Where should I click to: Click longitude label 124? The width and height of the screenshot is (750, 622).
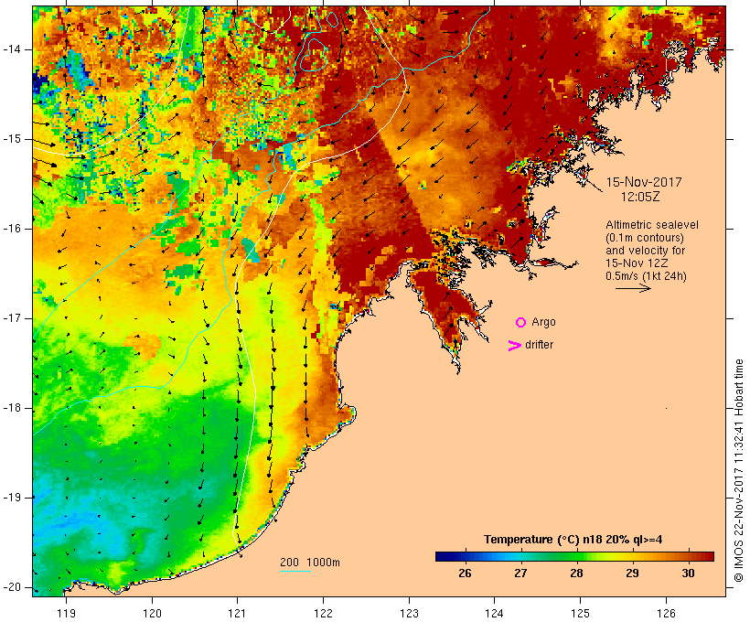point(494,613)
